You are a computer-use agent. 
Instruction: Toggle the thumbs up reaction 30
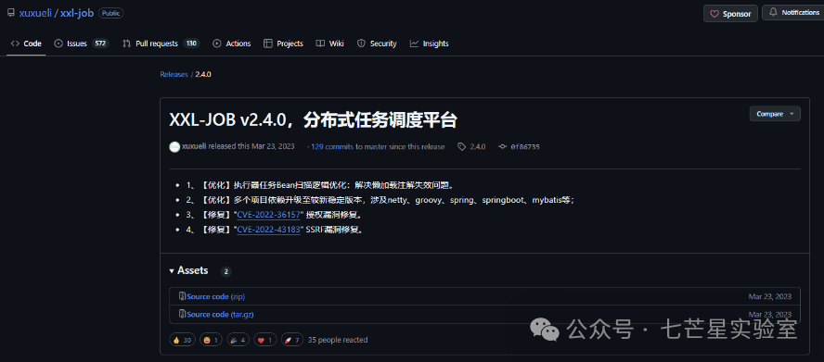(183, 340)
